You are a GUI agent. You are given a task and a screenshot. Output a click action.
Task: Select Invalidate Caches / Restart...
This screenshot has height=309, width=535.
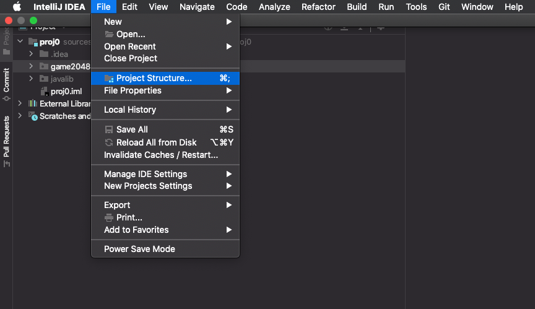161,155
